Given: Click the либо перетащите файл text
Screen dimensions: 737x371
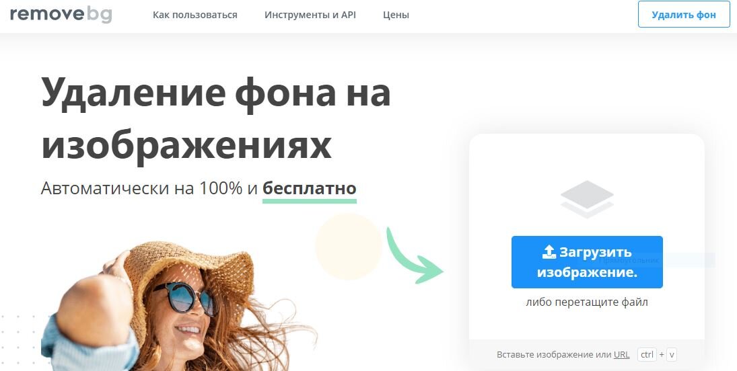Looking at the screenshot, I should (587, 302).
